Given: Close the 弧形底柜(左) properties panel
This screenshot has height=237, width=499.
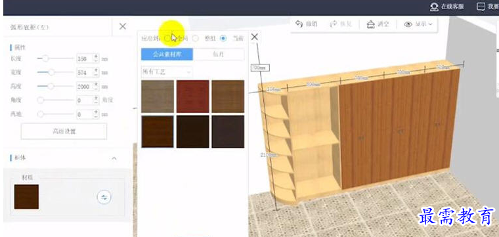Looking at the screenshot, I should coord(123,26).
